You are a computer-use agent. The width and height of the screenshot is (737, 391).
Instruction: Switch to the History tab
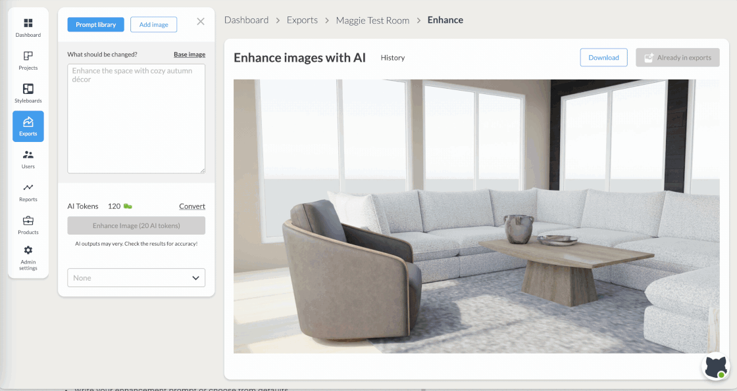(x=393, y=58)
